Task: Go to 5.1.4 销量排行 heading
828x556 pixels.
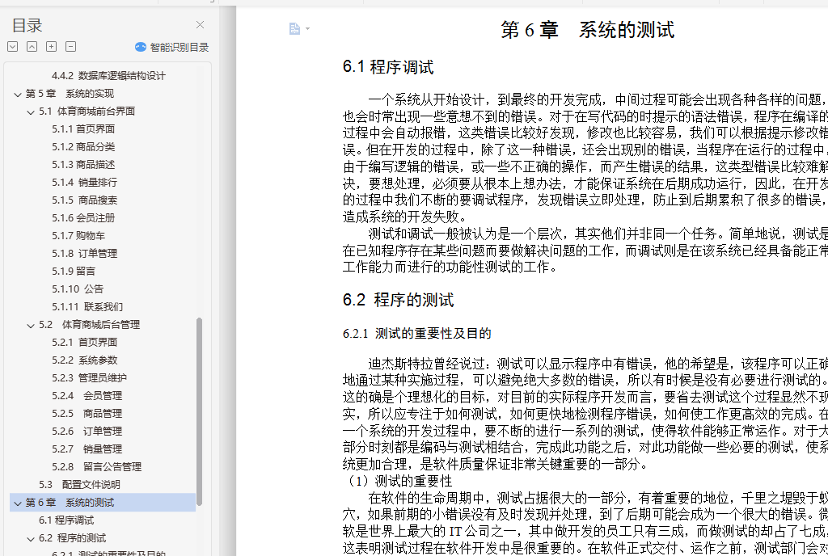Action: tap(84, 182)
